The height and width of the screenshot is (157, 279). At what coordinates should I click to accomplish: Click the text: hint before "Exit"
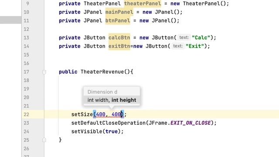[x=178, y=46]
